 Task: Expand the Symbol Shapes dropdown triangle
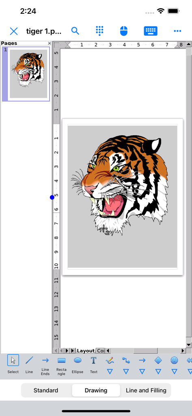click(x=174, y=371)
